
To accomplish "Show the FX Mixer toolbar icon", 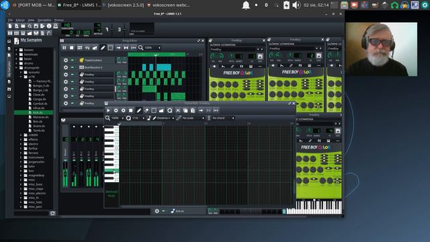I will point(36,33).
